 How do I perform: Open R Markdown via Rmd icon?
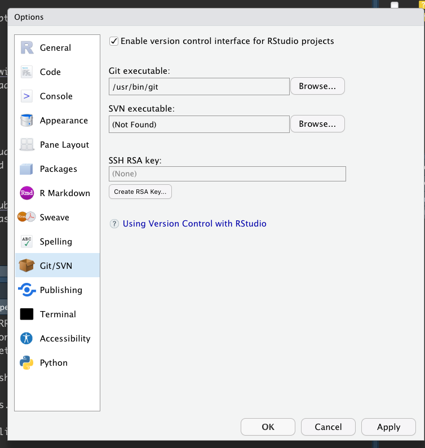pos(26,193)
